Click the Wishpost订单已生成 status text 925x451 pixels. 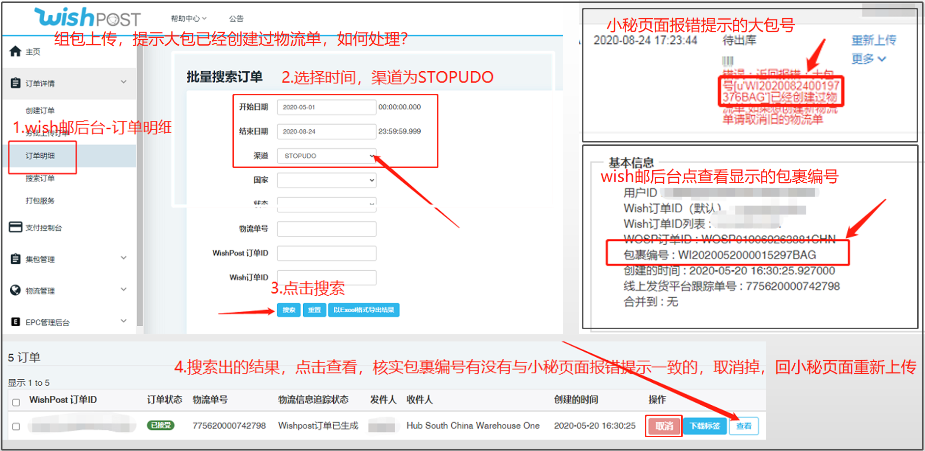point(318,425)
